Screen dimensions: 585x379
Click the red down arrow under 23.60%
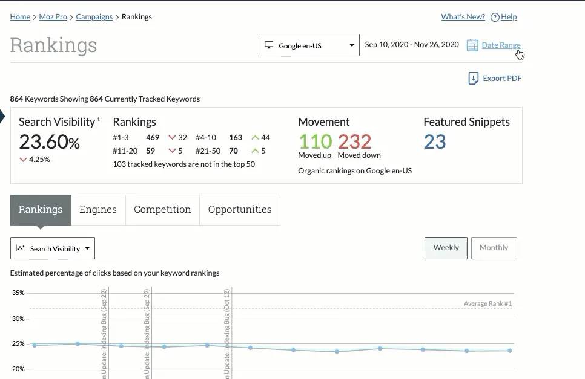click(x=23, y=160)
